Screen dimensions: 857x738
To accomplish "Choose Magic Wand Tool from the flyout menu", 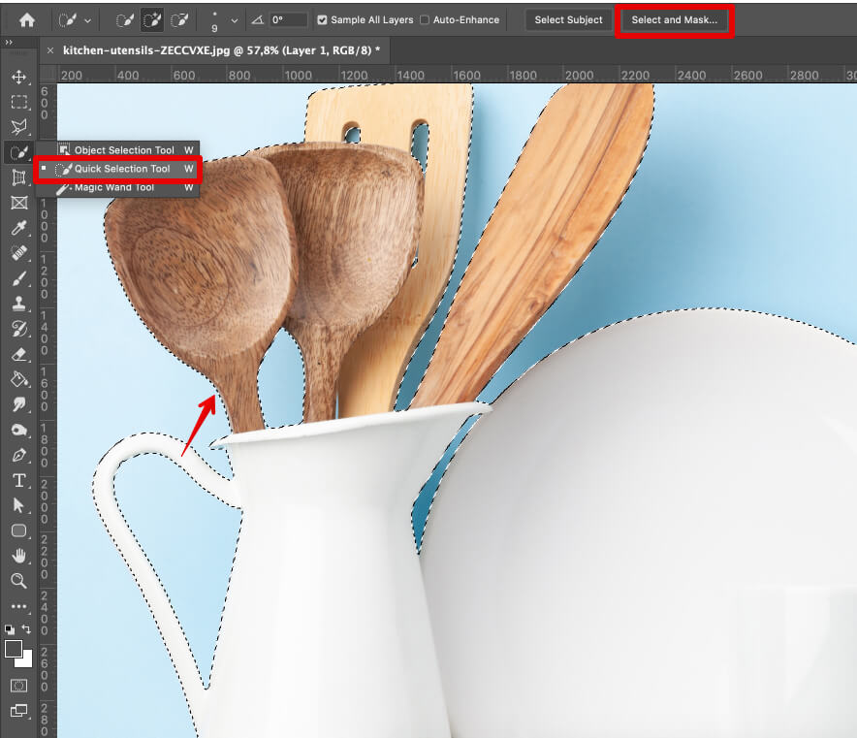I will [114, 186].
